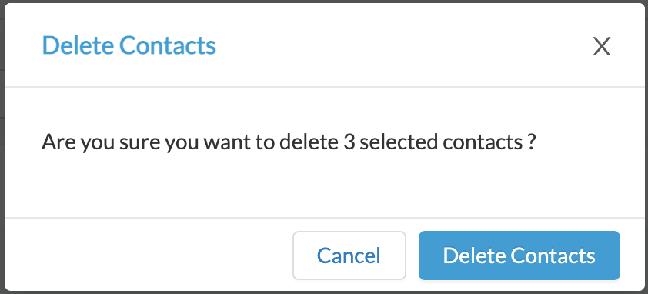The width and height of the screenshot is (648, 294).
Task: Click the Cancel button
Action: [x=349, y=256]
